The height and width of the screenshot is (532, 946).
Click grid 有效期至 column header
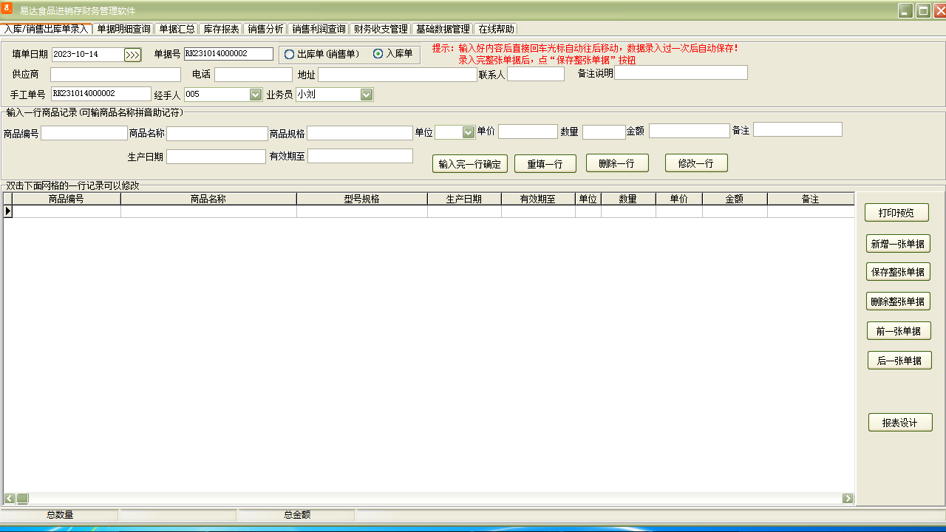(x=538, y=199)
